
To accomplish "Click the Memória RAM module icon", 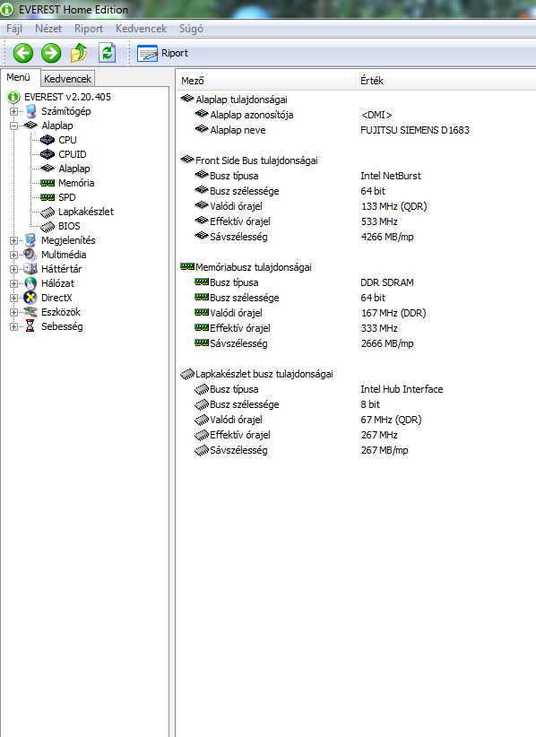I will click(48, 183).
